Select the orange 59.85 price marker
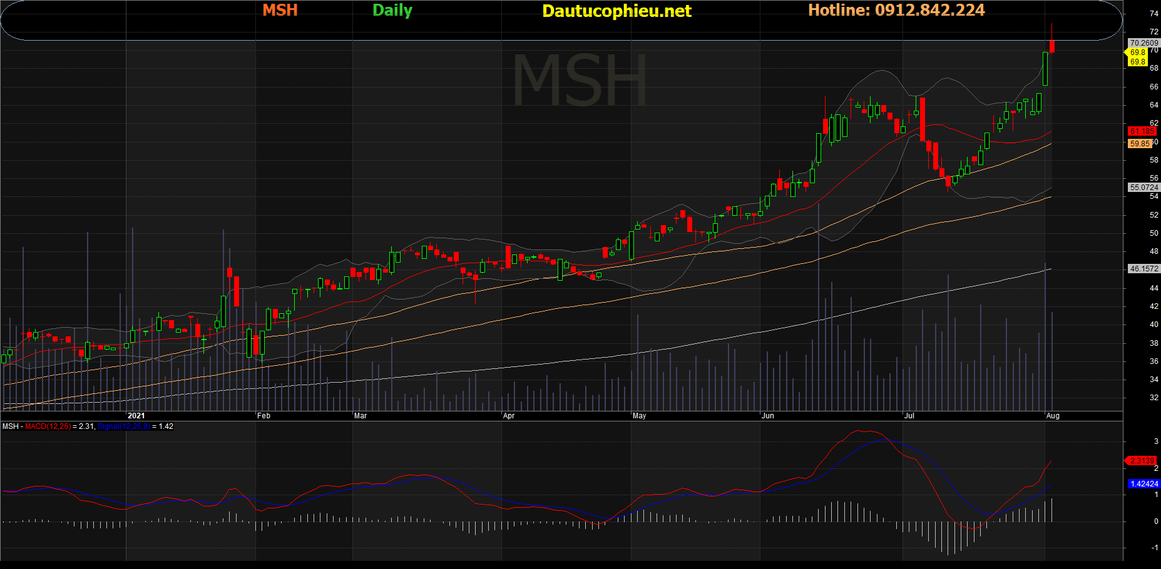This screenshot has height=569, width=1161. (x=1140, y=144)
